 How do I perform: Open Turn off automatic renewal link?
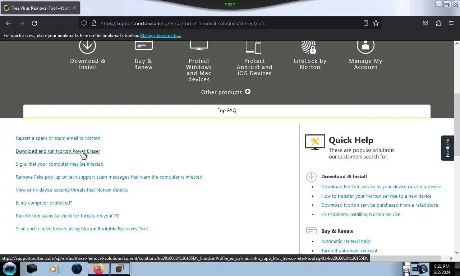pos(349,250)
